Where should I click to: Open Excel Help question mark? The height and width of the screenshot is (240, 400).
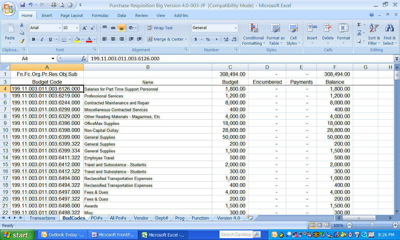click(372, 15)
